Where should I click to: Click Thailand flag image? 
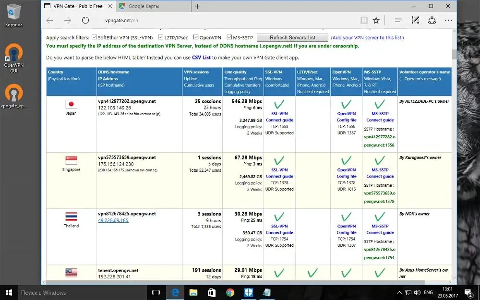(x=71, y=216)
